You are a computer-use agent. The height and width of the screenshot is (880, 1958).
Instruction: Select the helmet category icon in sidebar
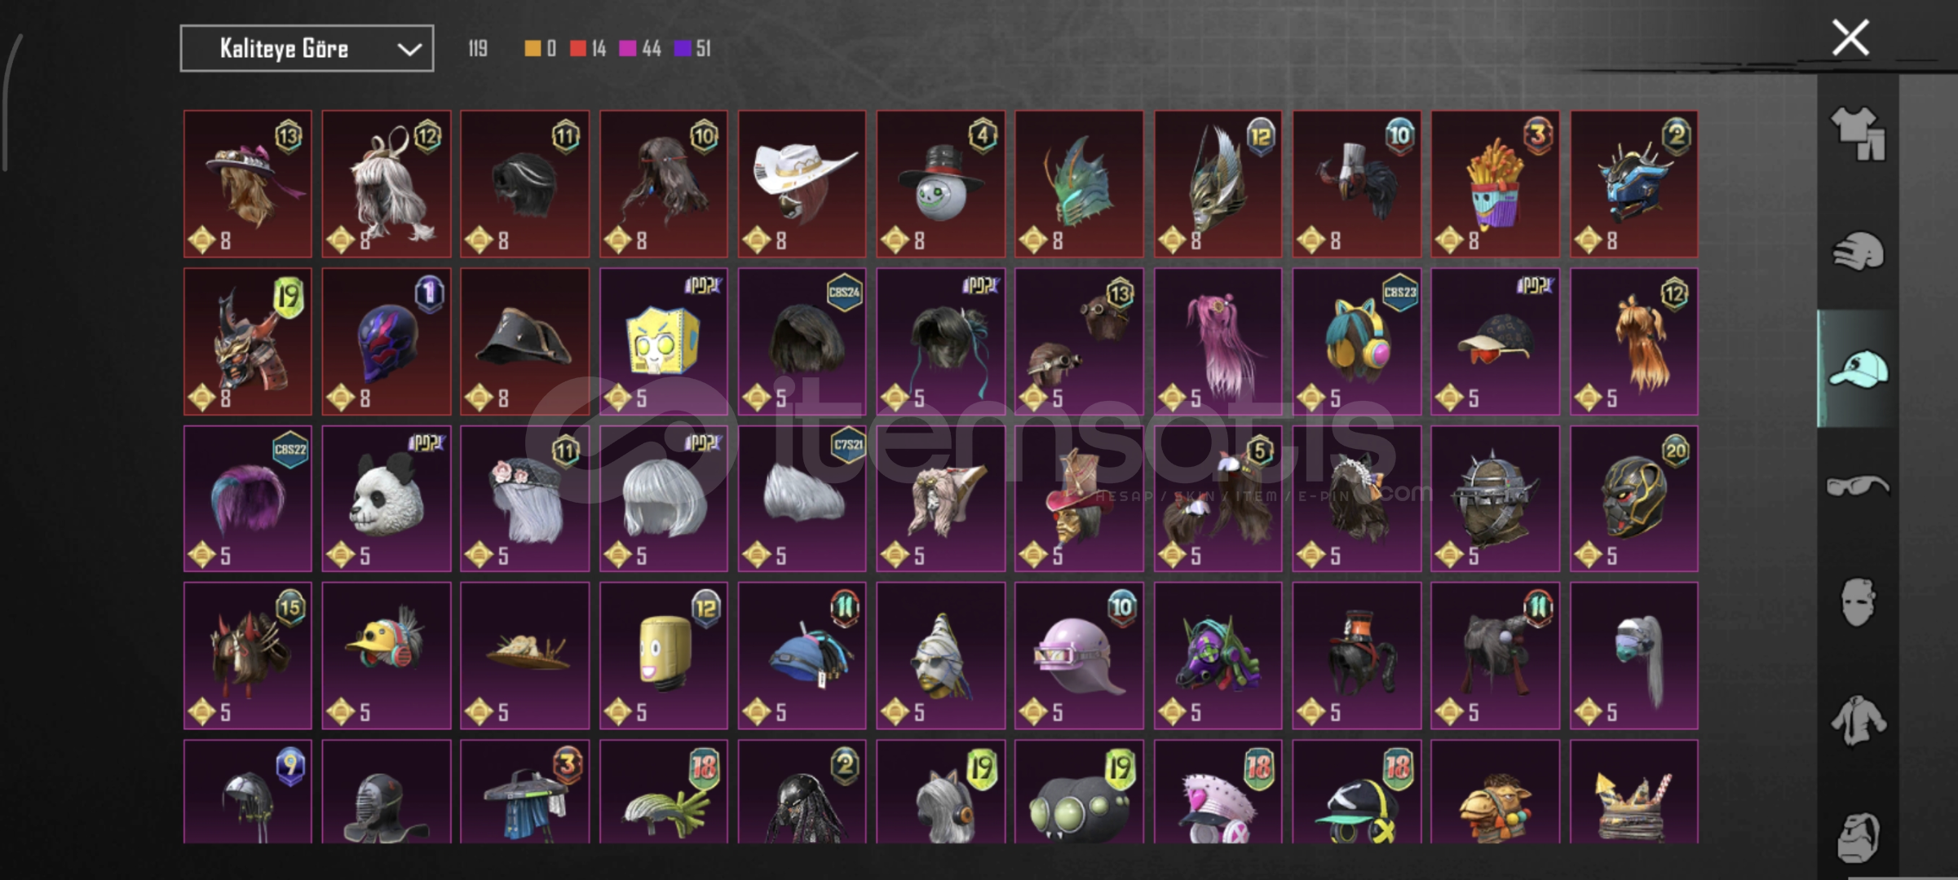[x=1858, y=251]
